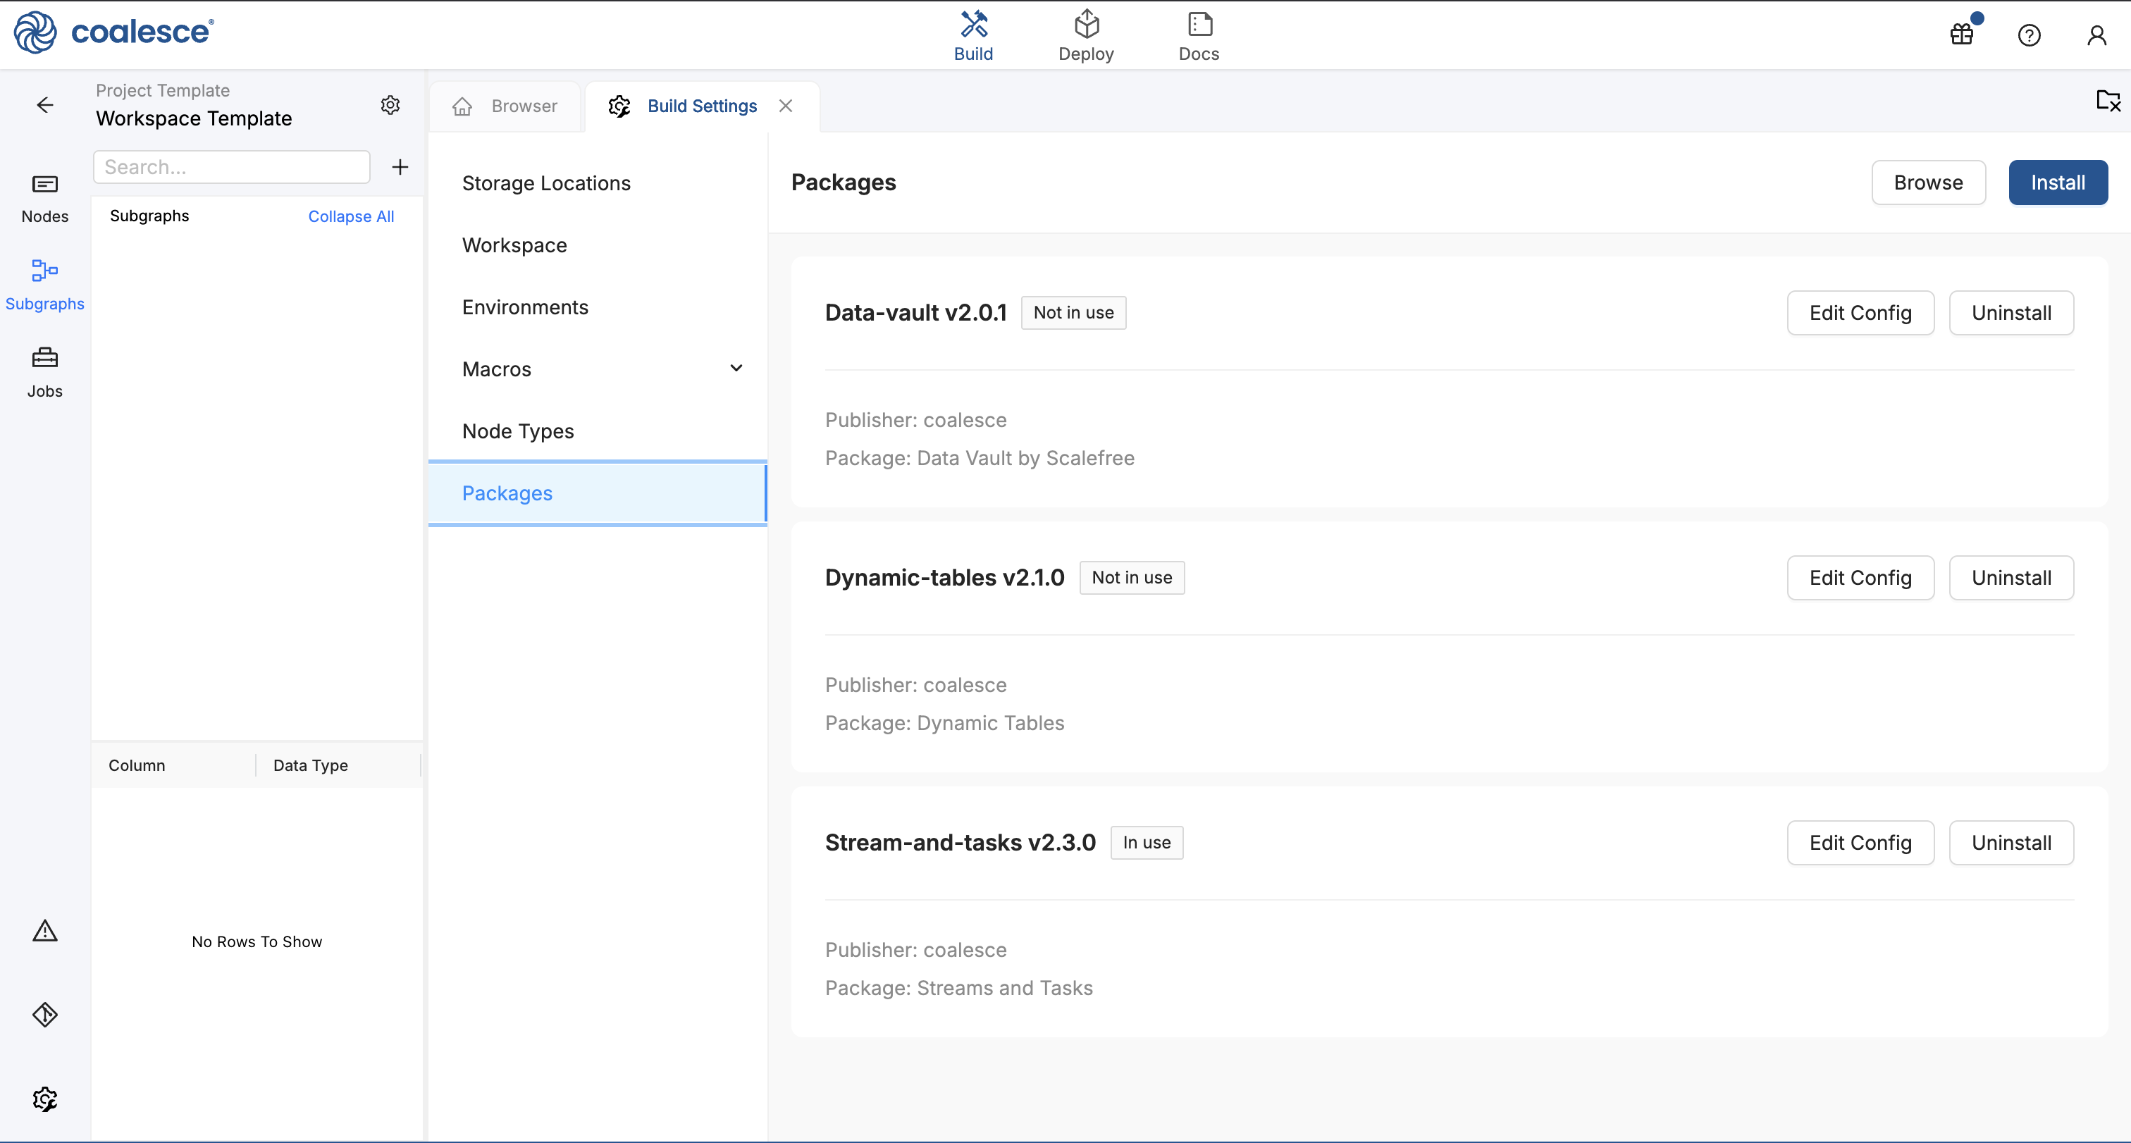Open Node Types settings menu item
Image resolution: width=2131 pixels, height=1143 pixels.
coord(518,431)
